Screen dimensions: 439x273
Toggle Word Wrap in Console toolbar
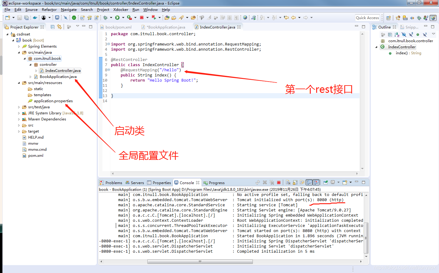(302, 182)
